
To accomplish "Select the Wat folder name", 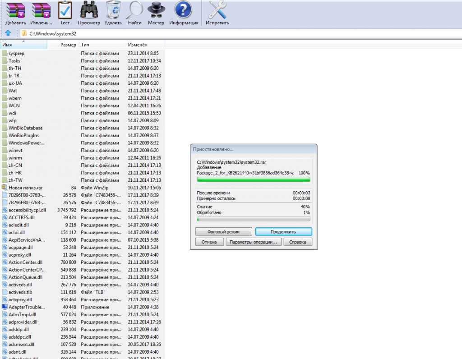I will click(x=13, y=91).
